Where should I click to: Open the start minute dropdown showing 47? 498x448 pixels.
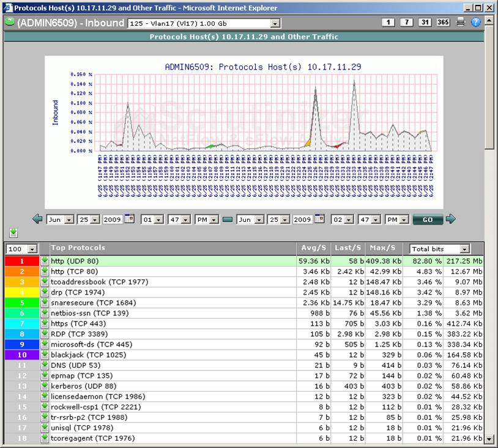pos(179,219)
